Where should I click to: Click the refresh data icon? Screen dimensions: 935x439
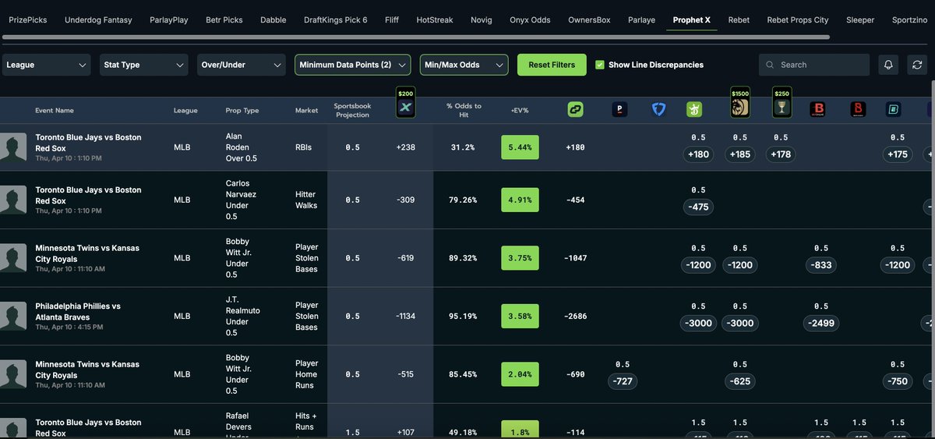[917, 65]
